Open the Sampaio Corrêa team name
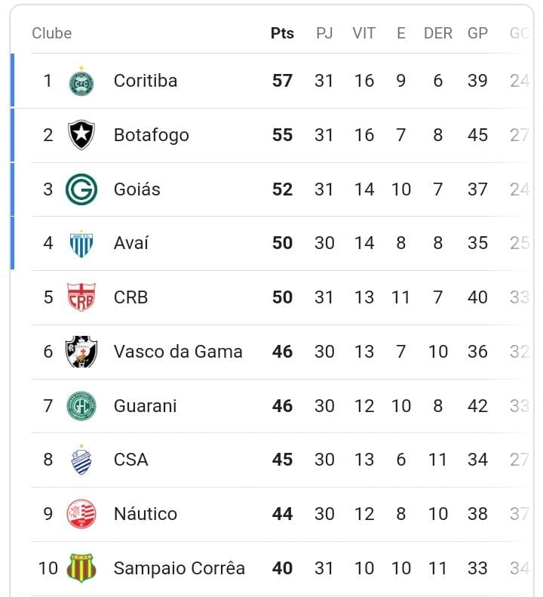This screenshot has height=597, width=543. pyautogui.click(x=179, y=568)
